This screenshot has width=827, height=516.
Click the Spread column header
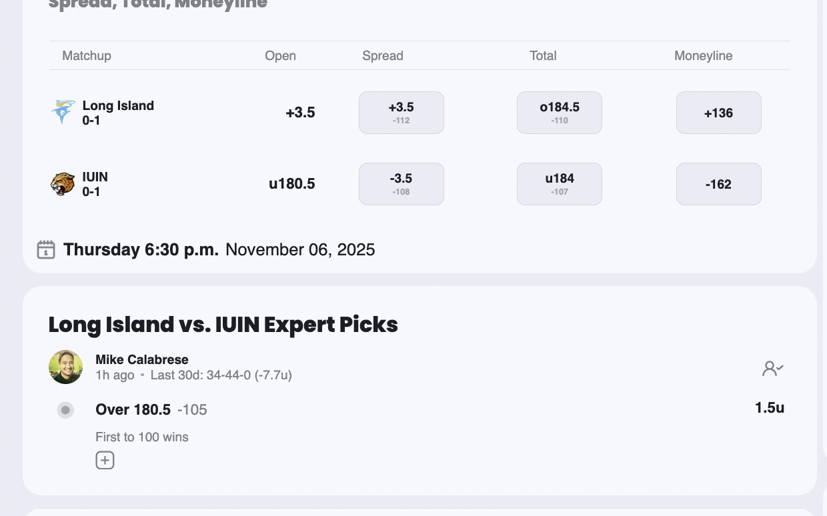[383, 56]
